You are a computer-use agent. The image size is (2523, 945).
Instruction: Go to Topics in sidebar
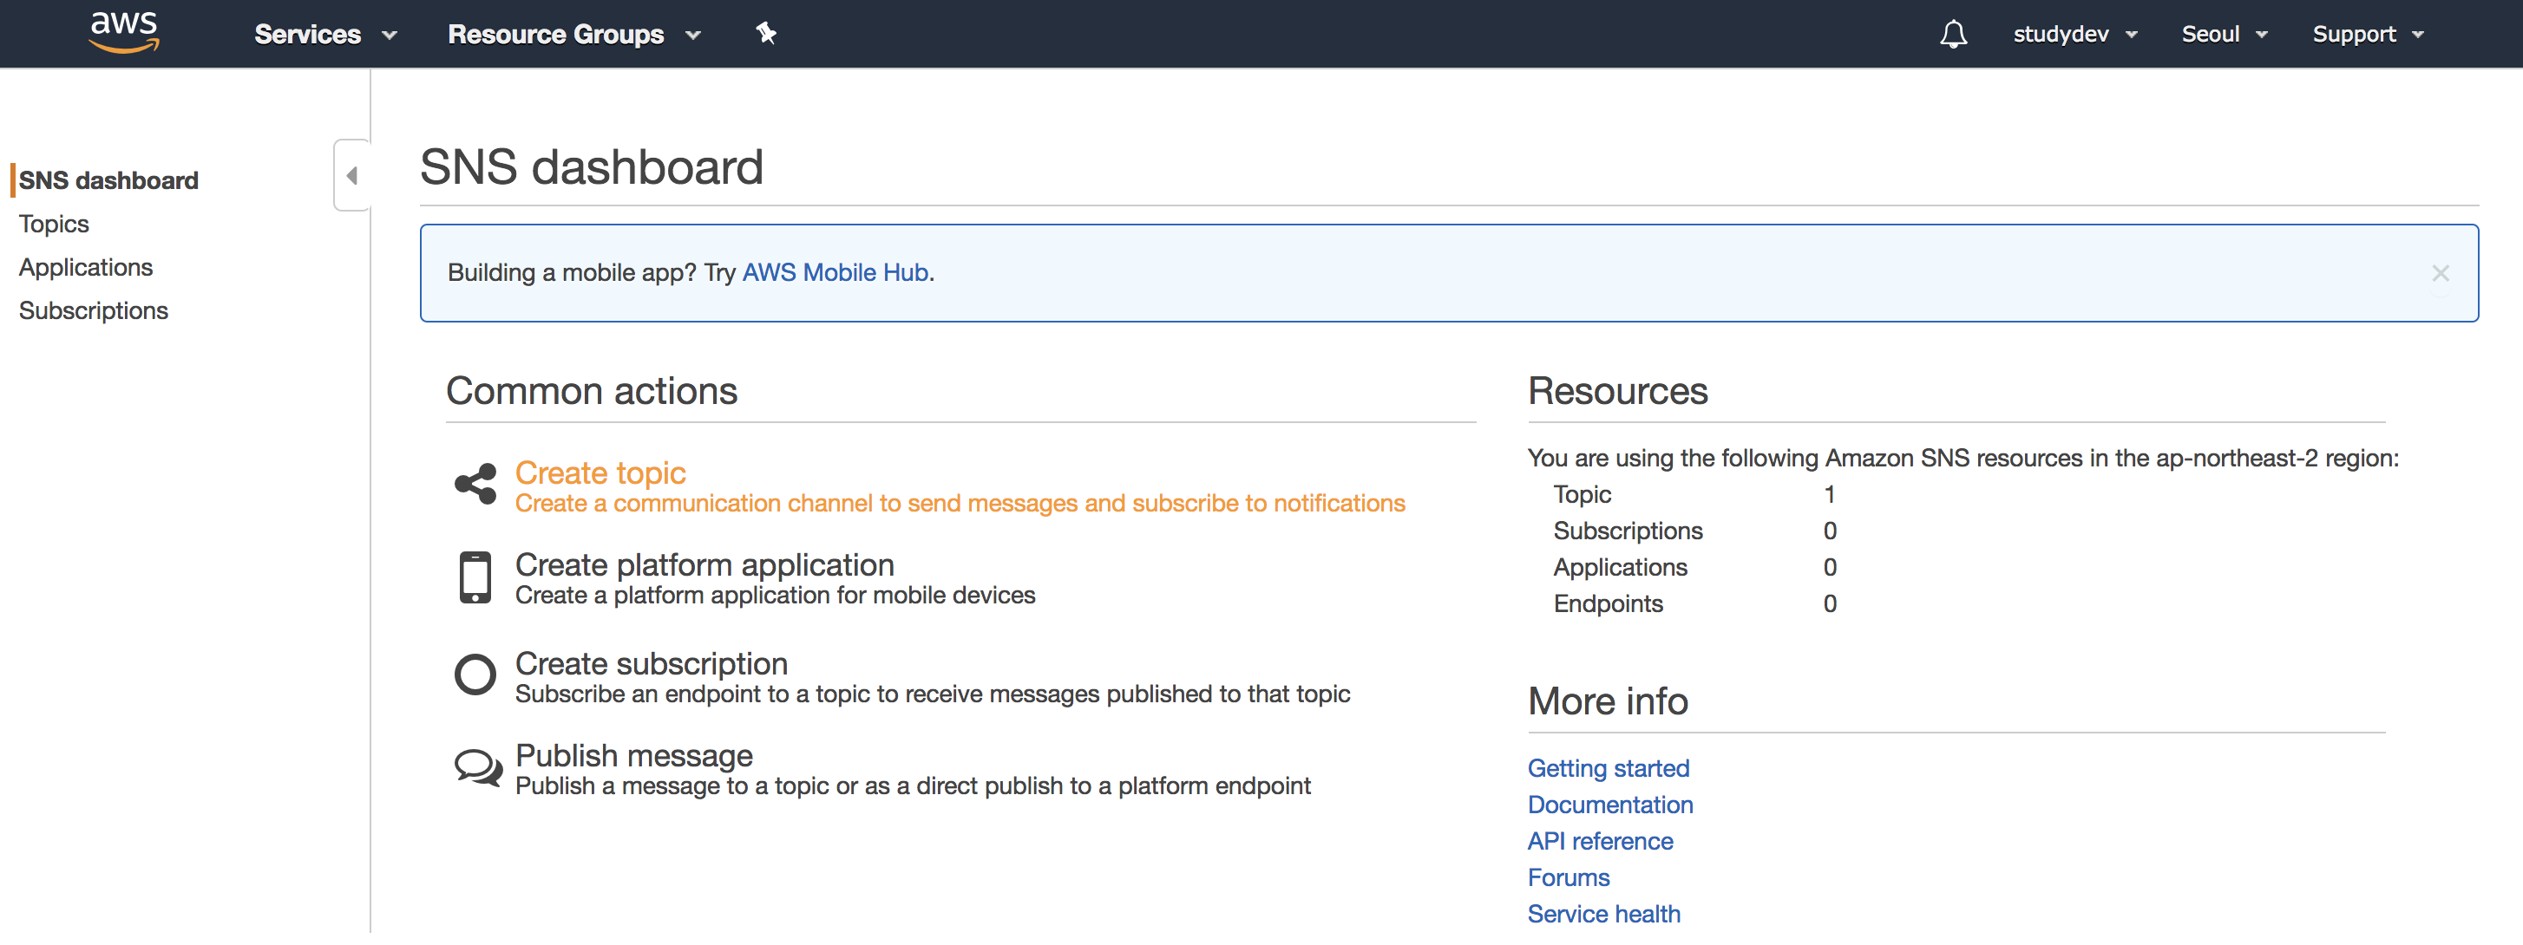point(54,225)
